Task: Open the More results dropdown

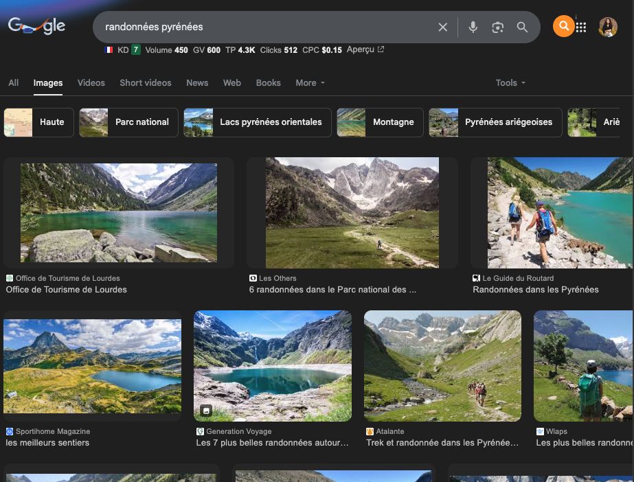Action: (310, 82)
